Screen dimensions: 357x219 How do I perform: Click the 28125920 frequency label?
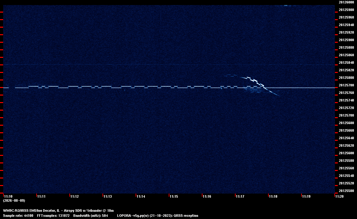[346, 32]
